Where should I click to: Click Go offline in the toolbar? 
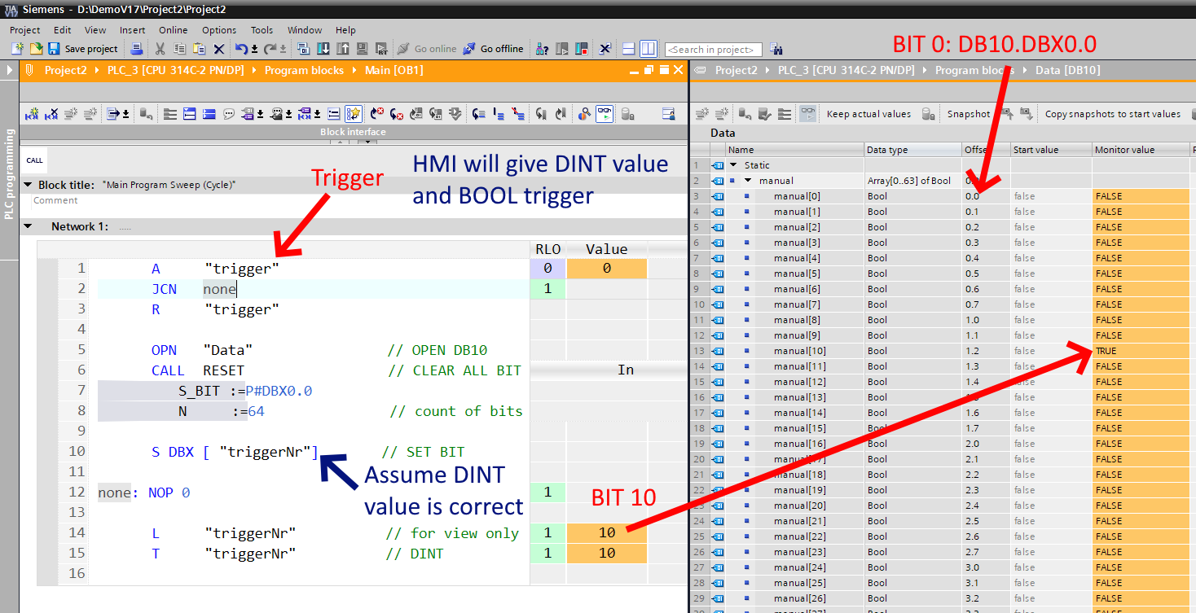tap(494, 49)
